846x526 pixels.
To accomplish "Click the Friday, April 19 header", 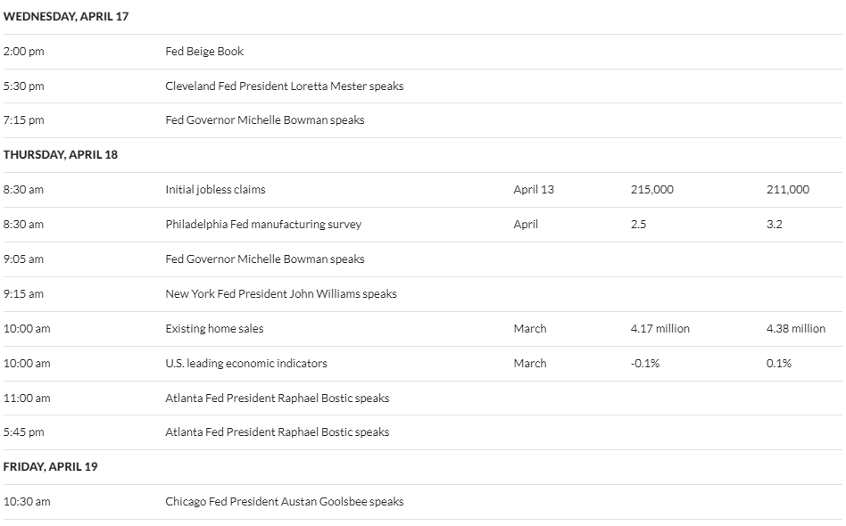I will (50, 467).
